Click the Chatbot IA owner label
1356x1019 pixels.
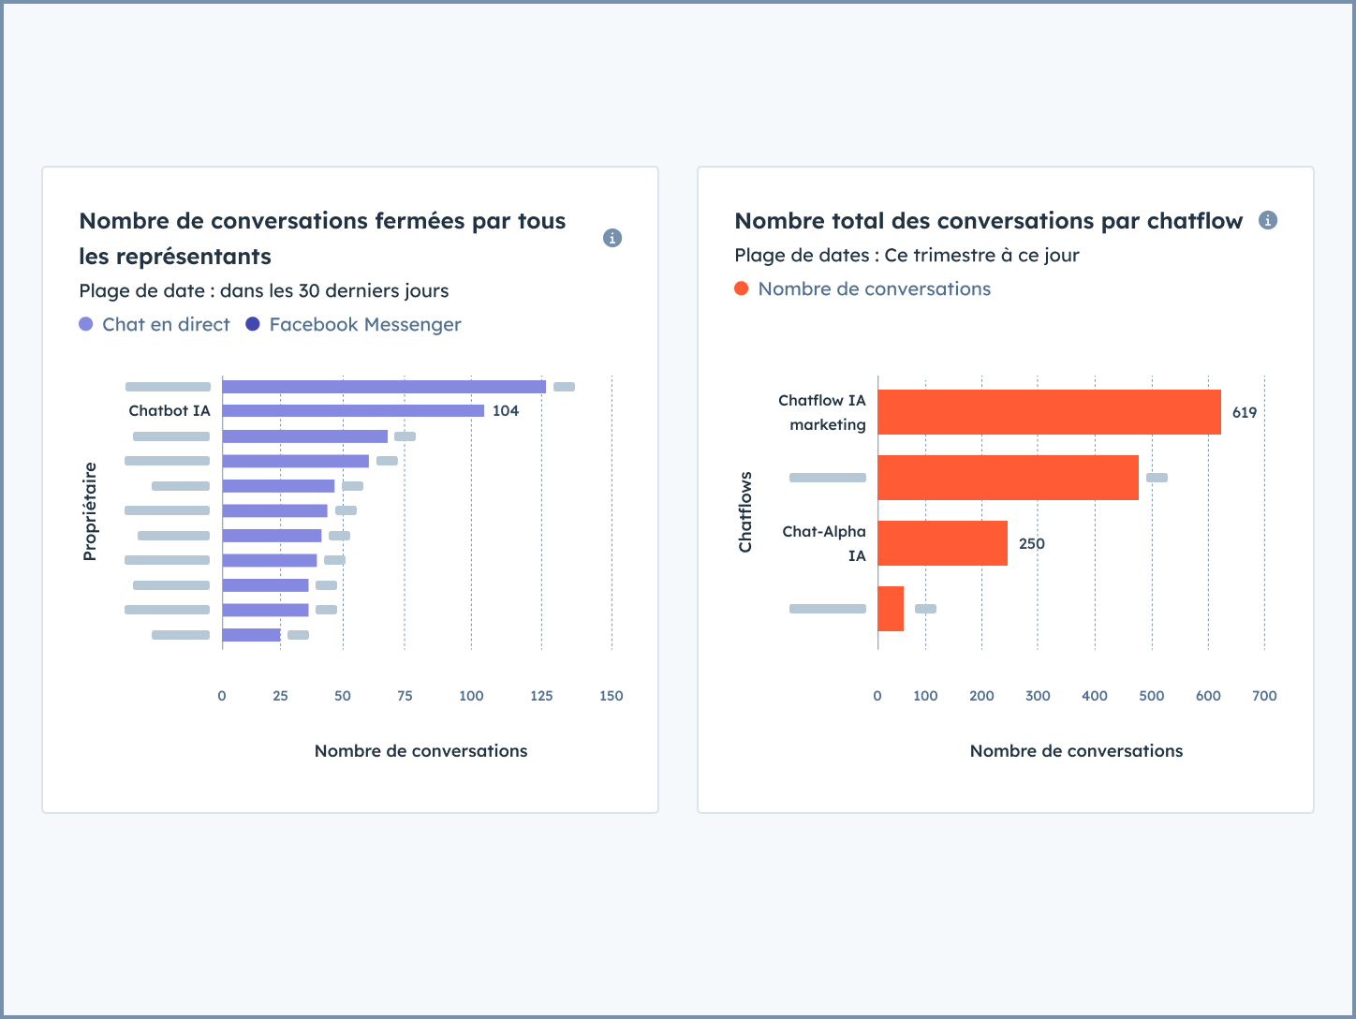(x=169, y=411)
